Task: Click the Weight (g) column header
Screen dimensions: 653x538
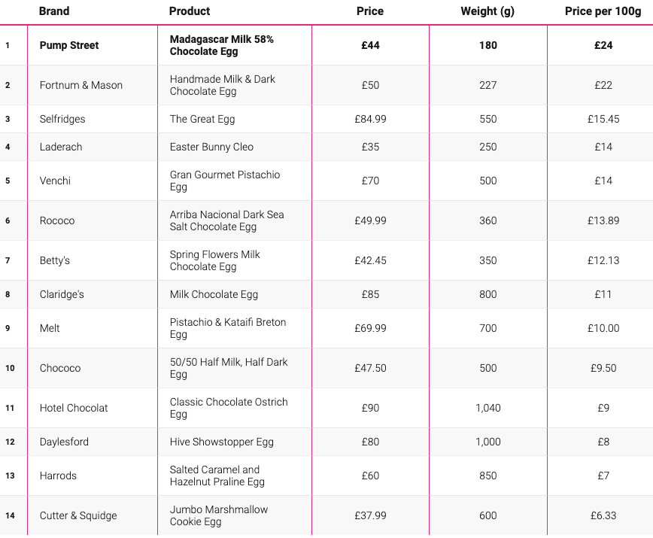Action: tap(487, 11)
